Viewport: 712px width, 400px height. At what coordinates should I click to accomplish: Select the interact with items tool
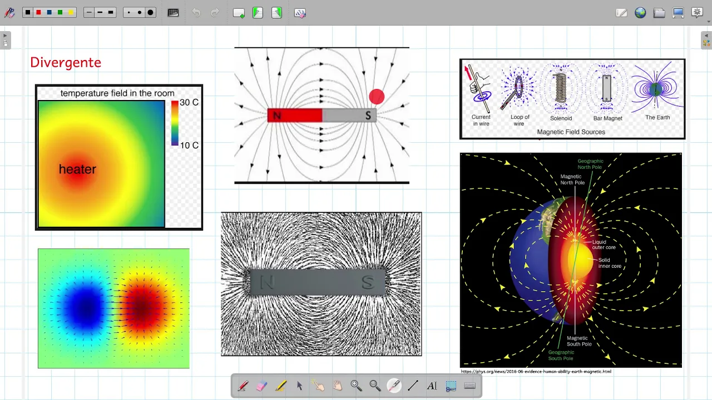click(319, 386)
